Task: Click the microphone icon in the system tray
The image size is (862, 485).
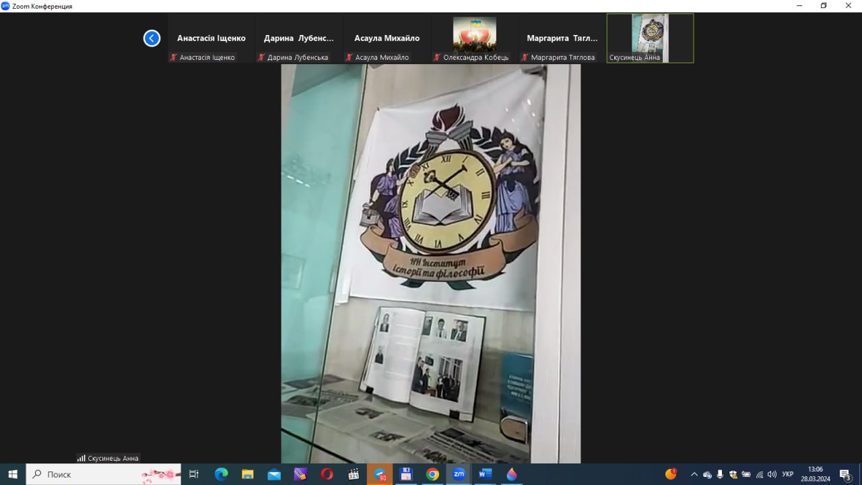Action: 721,474
